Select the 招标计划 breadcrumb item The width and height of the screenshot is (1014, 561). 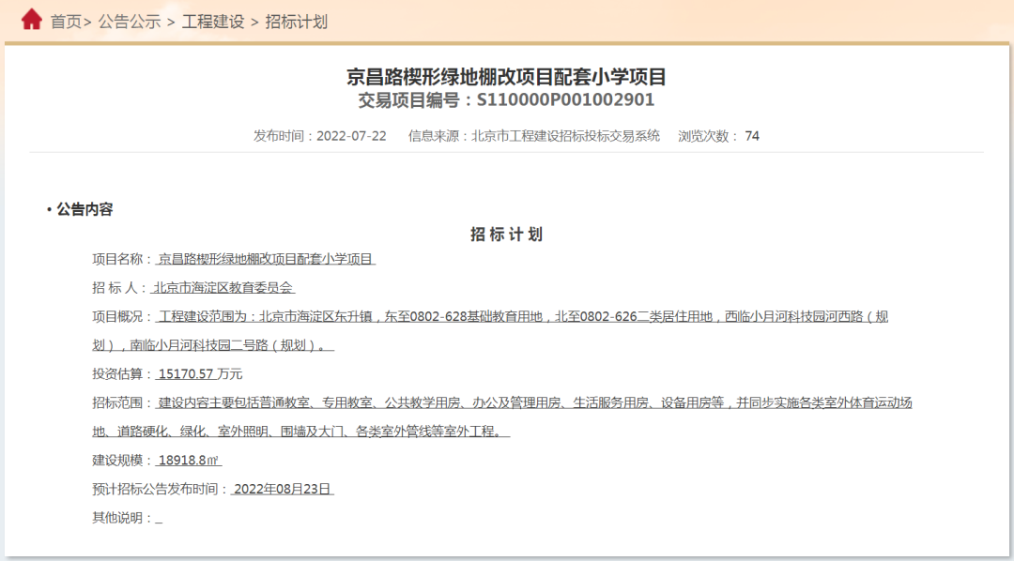pos(296,22)
